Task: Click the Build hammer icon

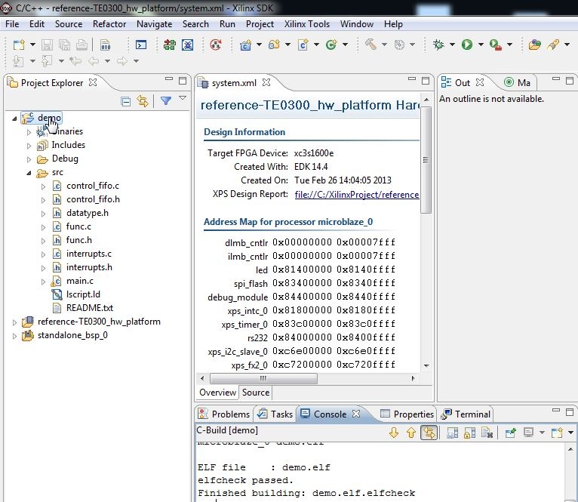Action: 370,45
